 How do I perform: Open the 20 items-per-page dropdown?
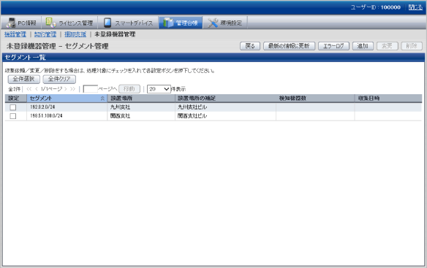159,89
